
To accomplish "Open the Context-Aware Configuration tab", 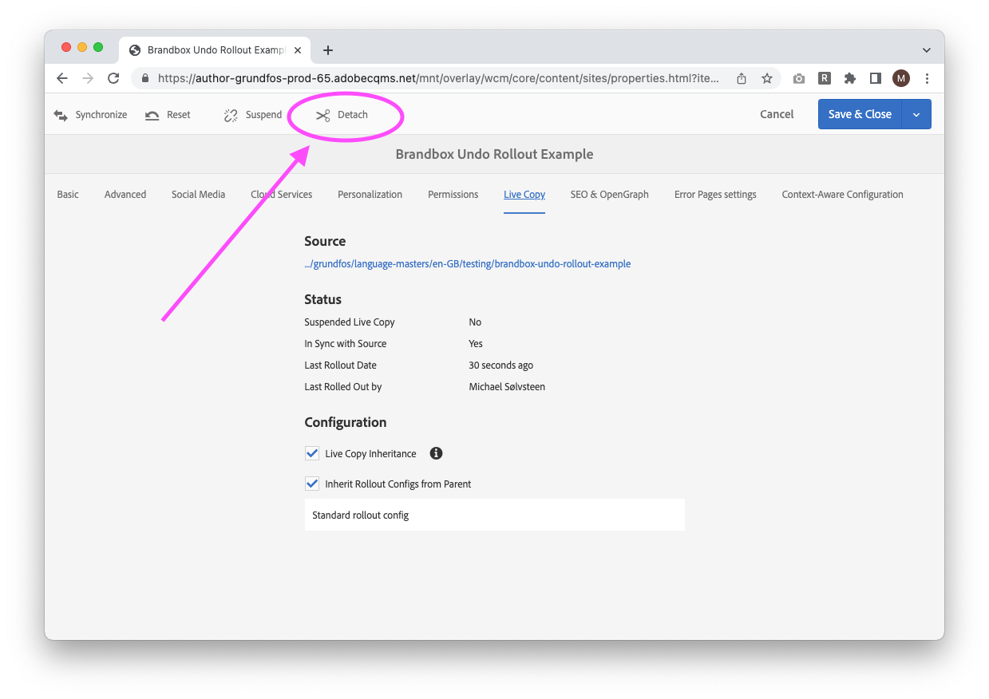I will (842, 194).
